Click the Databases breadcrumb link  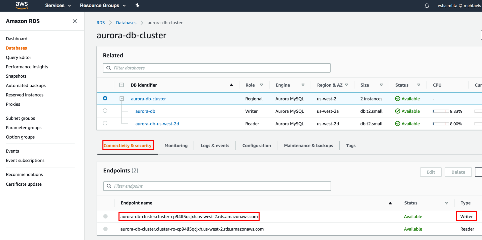(x=126, y=23)
